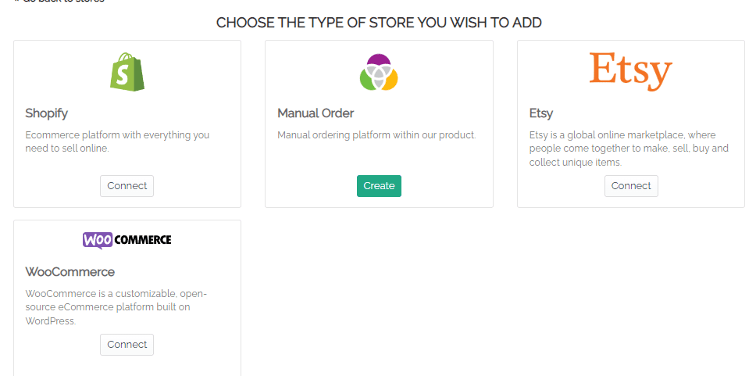Select the Etsy global marketplace description
Viewport: 756px width, 376px height.
[x=629, y=149]
